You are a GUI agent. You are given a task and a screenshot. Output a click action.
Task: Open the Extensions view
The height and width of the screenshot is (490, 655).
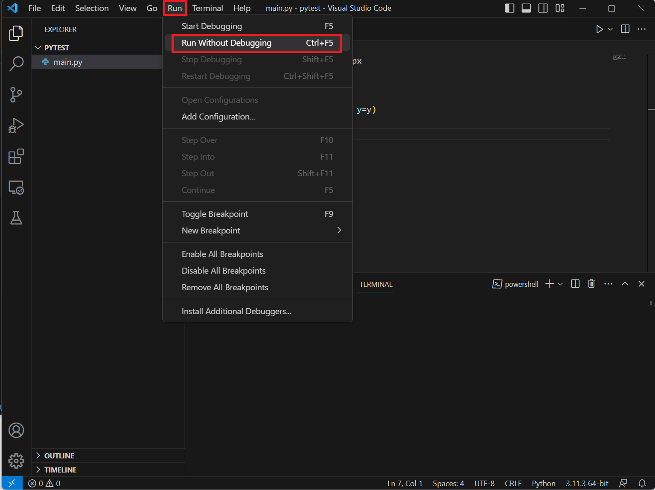16,157
